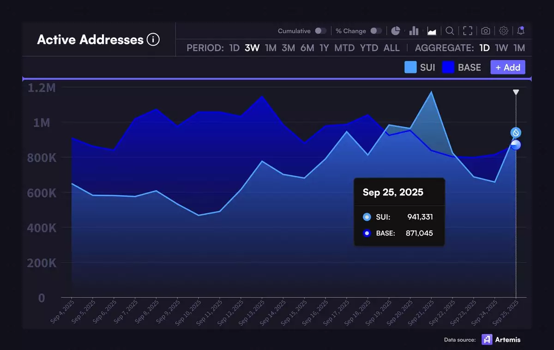Expand chart to fullscreen

click(x=468, y=31)
